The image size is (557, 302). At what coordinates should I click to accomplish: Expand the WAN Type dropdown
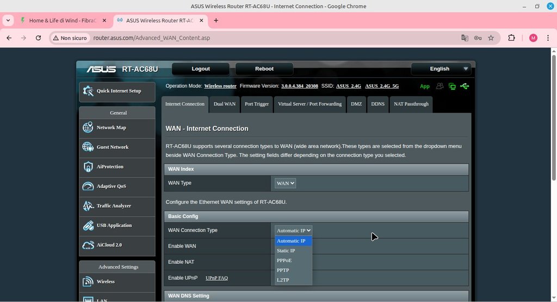pos(285,183)
